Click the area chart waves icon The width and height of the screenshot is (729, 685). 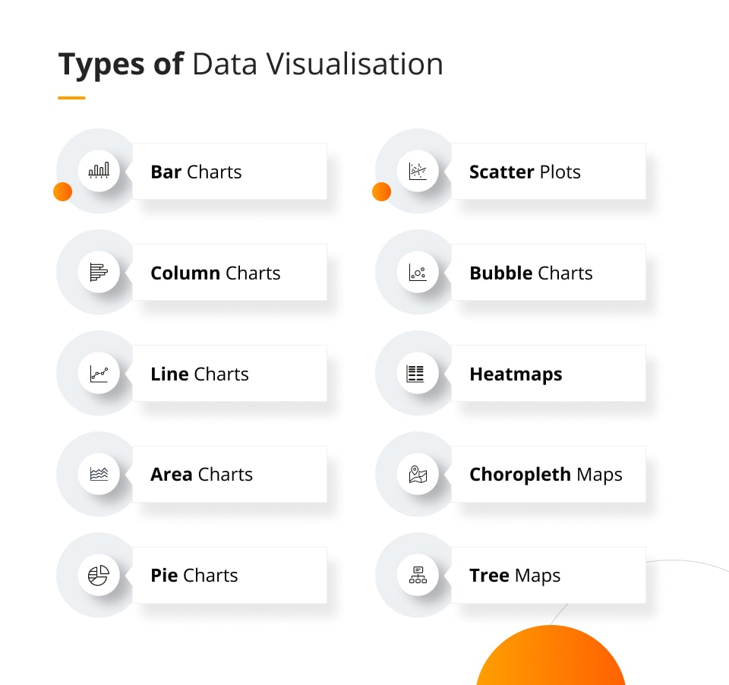tap(99, 474)
